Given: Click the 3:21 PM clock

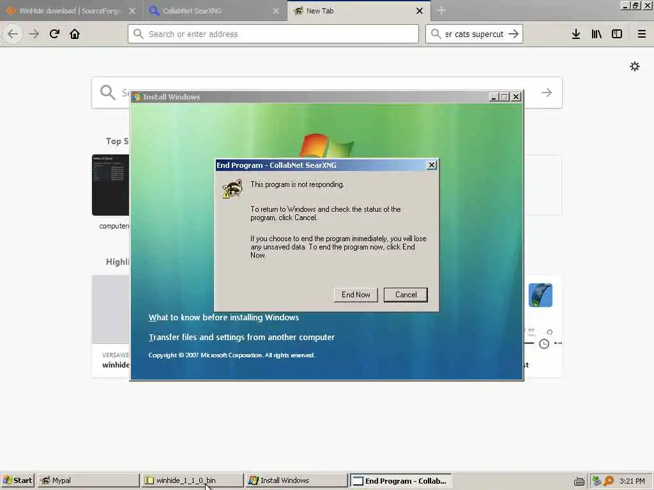Looking at the screenshot, I should [x=632, y=481].
